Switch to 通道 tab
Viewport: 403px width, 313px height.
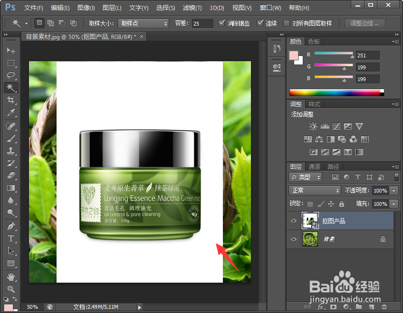[314, 166]
